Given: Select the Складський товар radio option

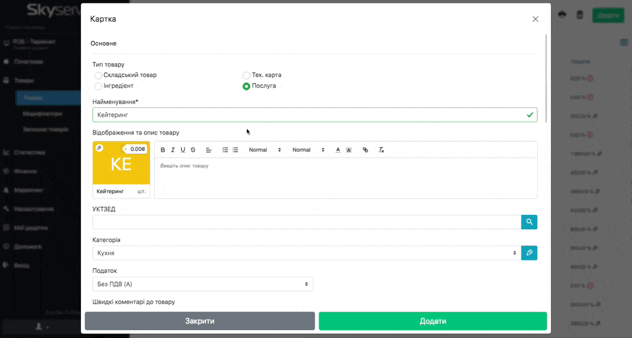Looking at the screenshot, I should [x=99, y=75].
